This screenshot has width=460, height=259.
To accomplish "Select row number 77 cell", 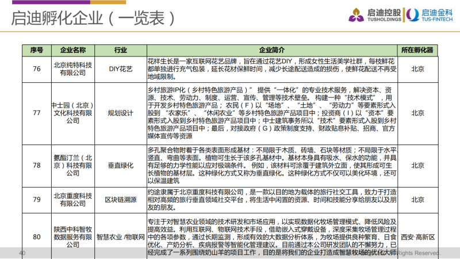I will pyautogui.click(x=37, y=113).
